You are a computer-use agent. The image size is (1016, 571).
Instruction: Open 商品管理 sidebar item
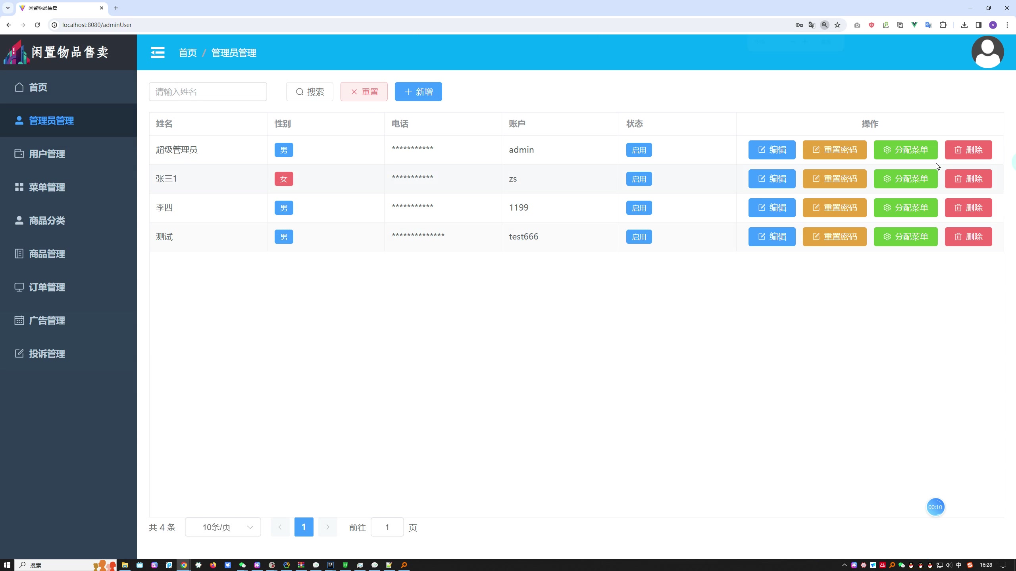click(68, 254)
